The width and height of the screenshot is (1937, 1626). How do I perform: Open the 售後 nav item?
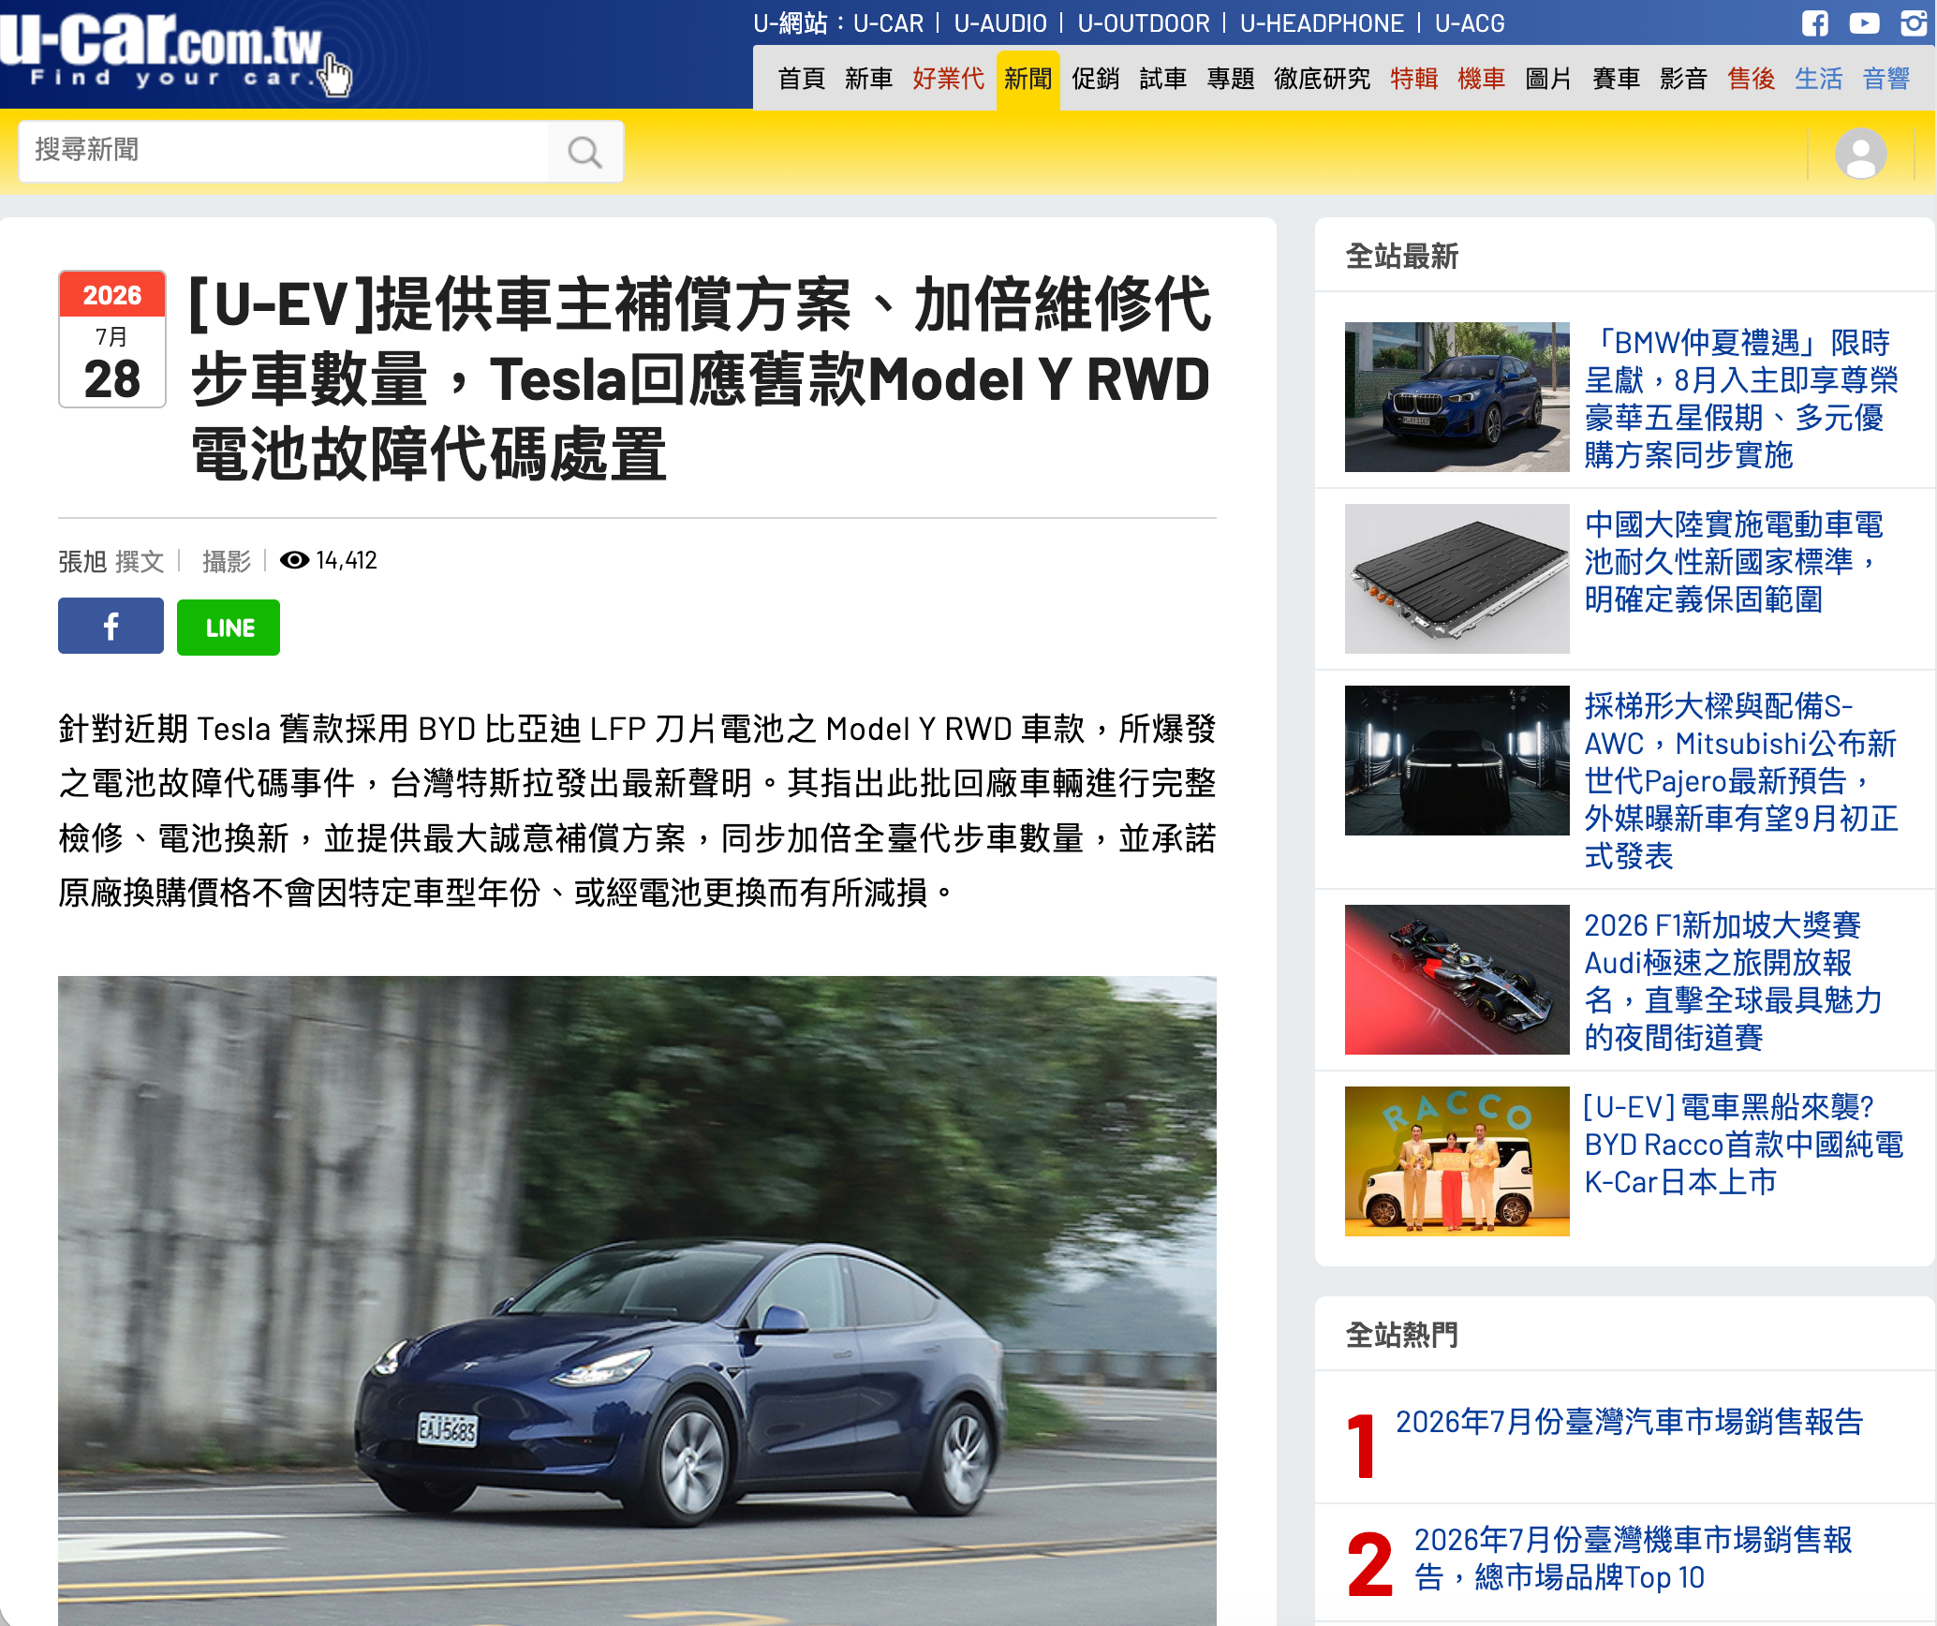point(1751,79)
